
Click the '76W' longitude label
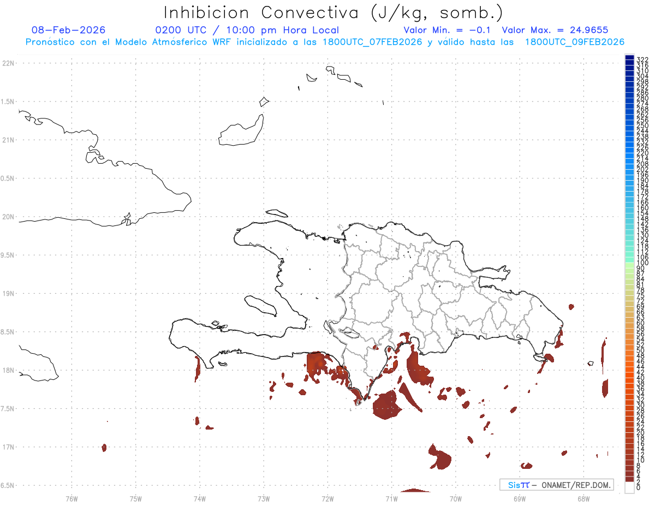pos(72,498)
